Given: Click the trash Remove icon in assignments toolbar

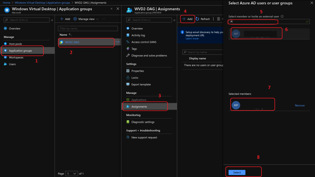Looking at the screenshot, I should (x=218, y=19).
